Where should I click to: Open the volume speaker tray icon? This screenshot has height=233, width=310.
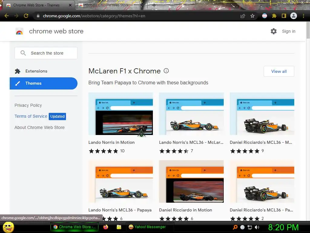pyautogui.click(x=257, y=227)
